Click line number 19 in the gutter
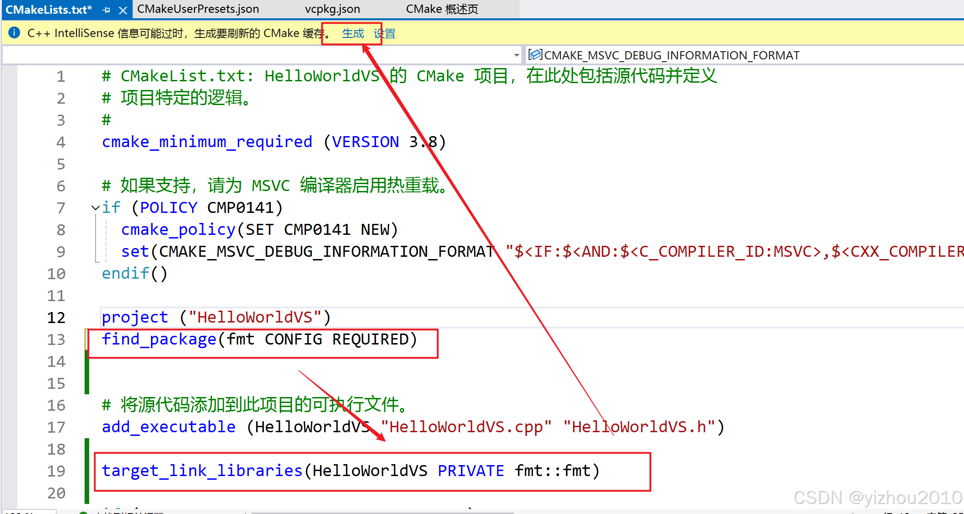Image resolution: width=964 pixels, height=514 pixels. coord(56,471)
